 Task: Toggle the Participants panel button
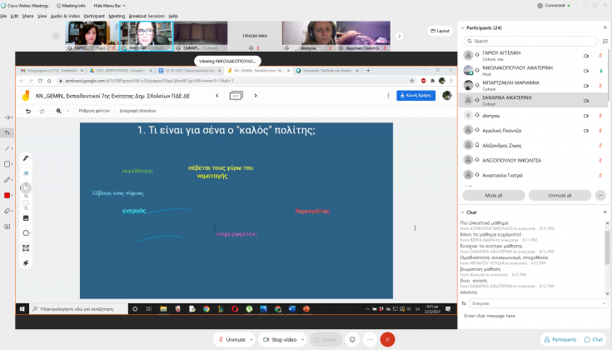point(559,339)
